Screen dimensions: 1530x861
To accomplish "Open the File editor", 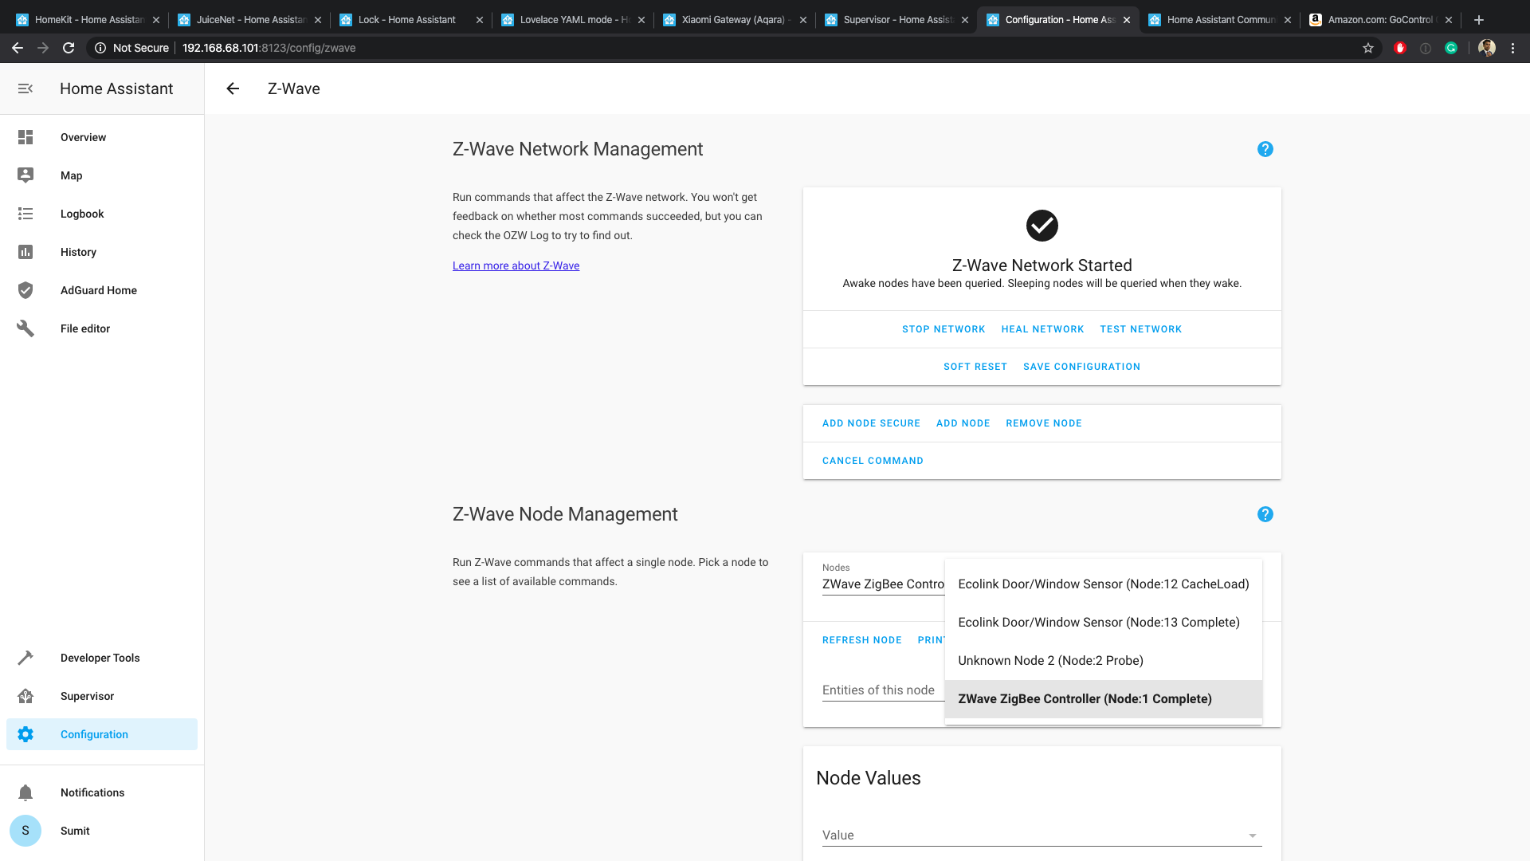I will click(84, 328).
